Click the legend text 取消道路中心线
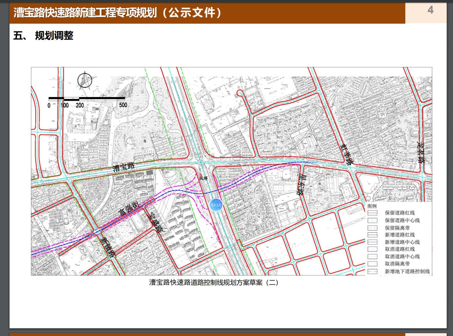The height and width of the screenshot is (336, 453). (402, 256)
